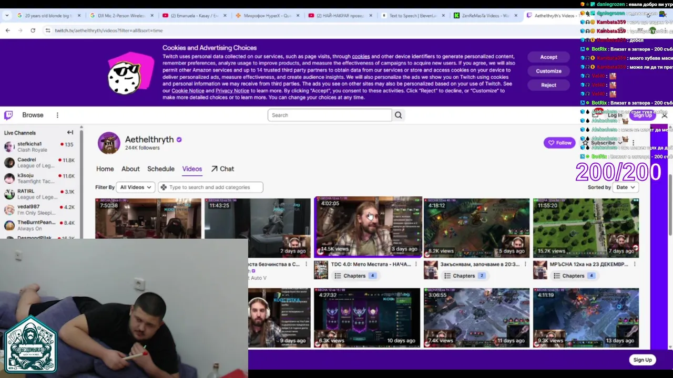This screenshot has height=378, width=673.
Task: Open options menu for Закъсявам video
Action: (x=525, y=264)
